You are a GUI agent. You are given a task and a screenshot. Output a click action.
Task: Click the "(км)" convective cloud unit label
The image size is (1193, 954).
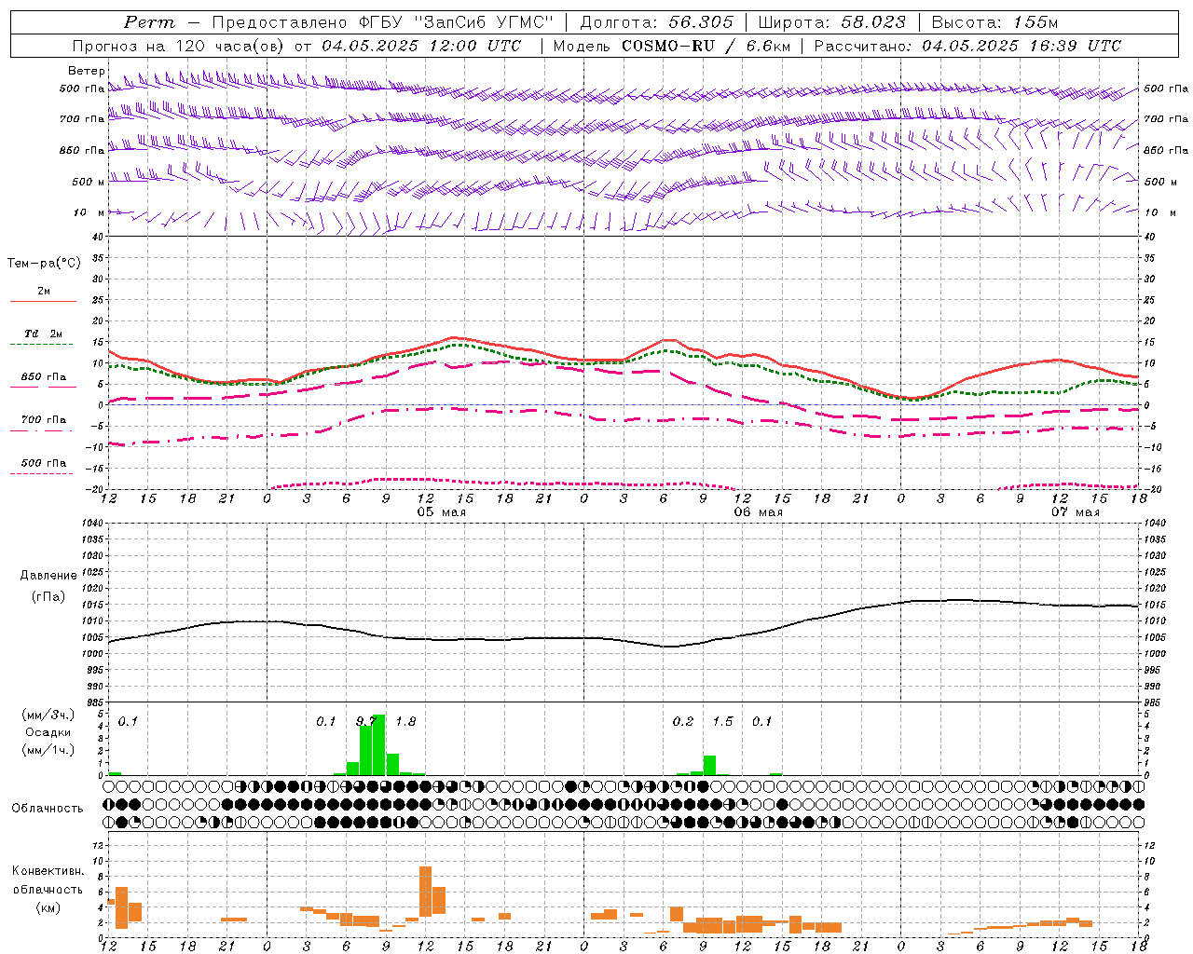pos(48,907)
